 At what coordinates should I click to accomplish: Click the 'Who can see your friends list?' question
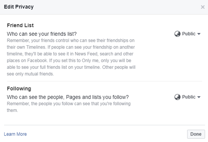point(42,34)
